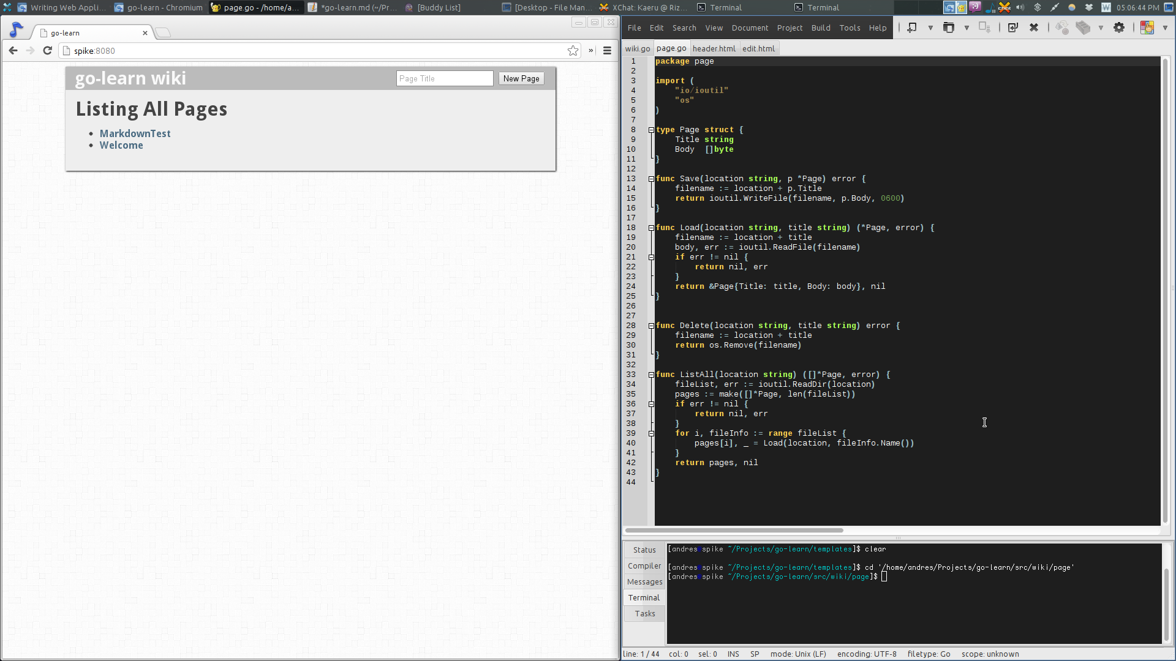The image size is (1176, 661).
Task: Click the Compile toolbar icon
Action: coord(1062,28)
